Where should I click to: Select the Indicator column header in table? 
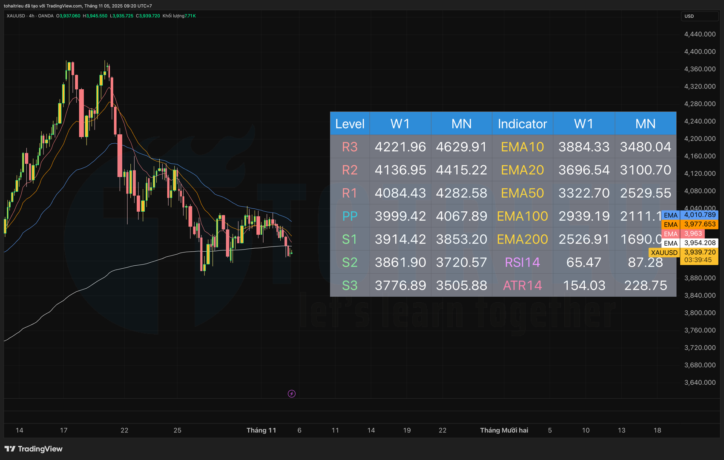[x=522, y=123]
